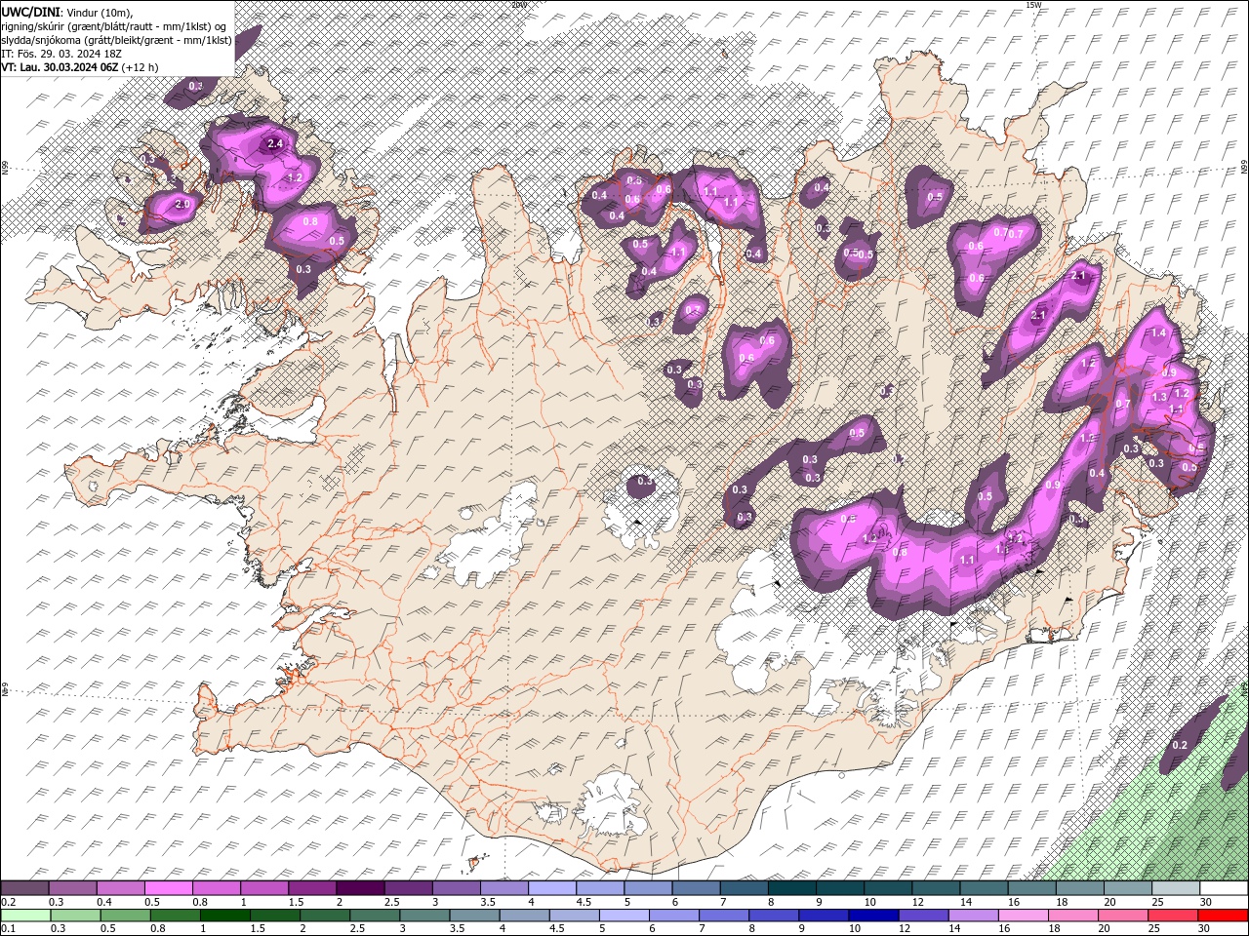1249x936 pixels.
Task: Select the light purple rain swatch between 14 and 16
Action: (972, 916)
